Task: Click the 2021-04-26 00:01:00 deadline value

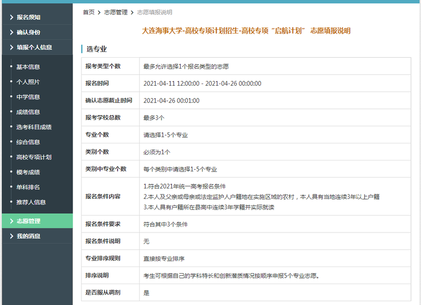Action: point(171,101)
